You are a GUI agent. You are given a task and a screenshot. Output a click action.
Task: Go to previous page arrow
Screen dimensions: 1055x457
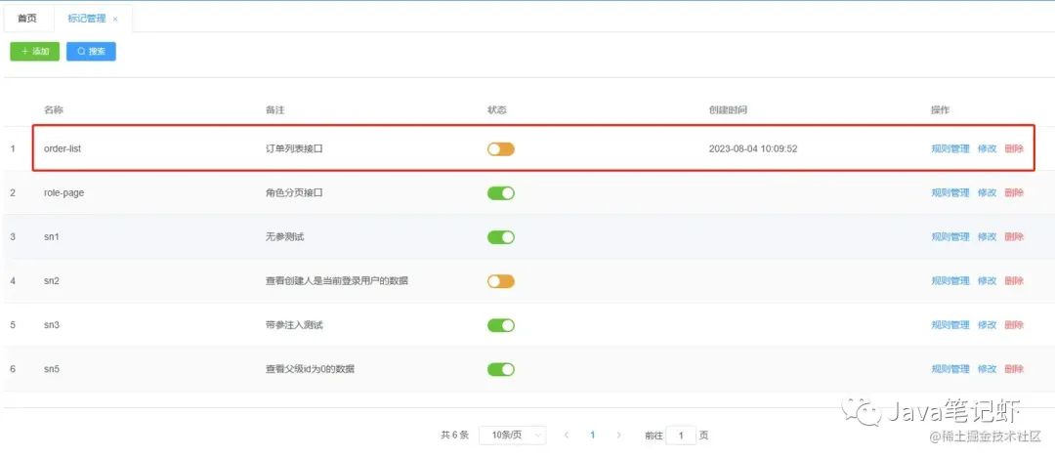[567, 436]
